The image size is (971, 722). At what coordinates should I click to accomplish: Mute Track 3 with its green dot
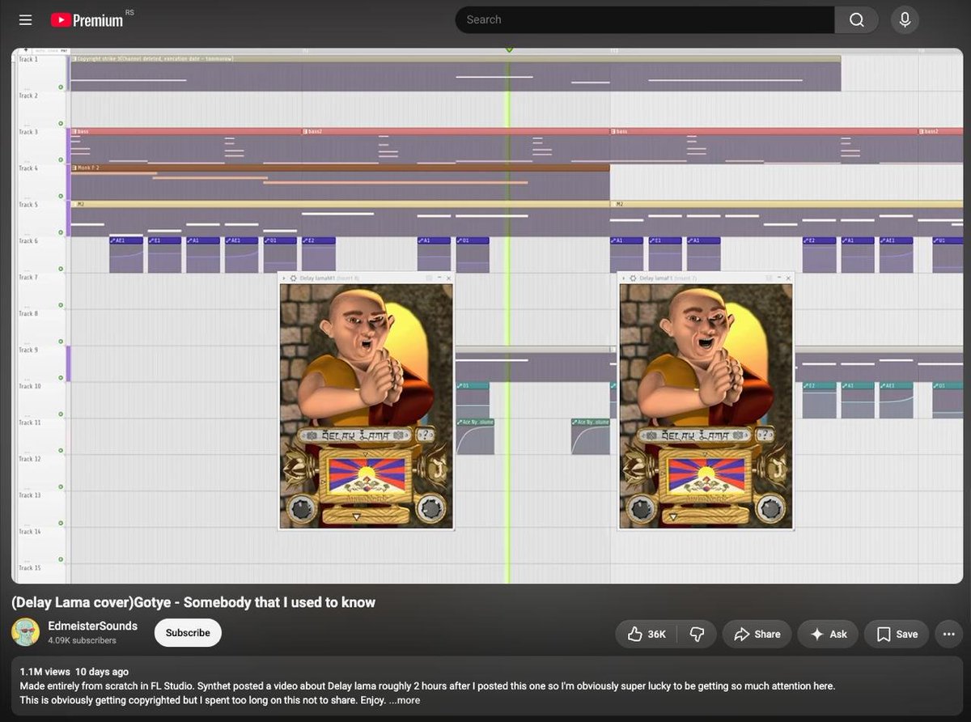coord(61,159)
